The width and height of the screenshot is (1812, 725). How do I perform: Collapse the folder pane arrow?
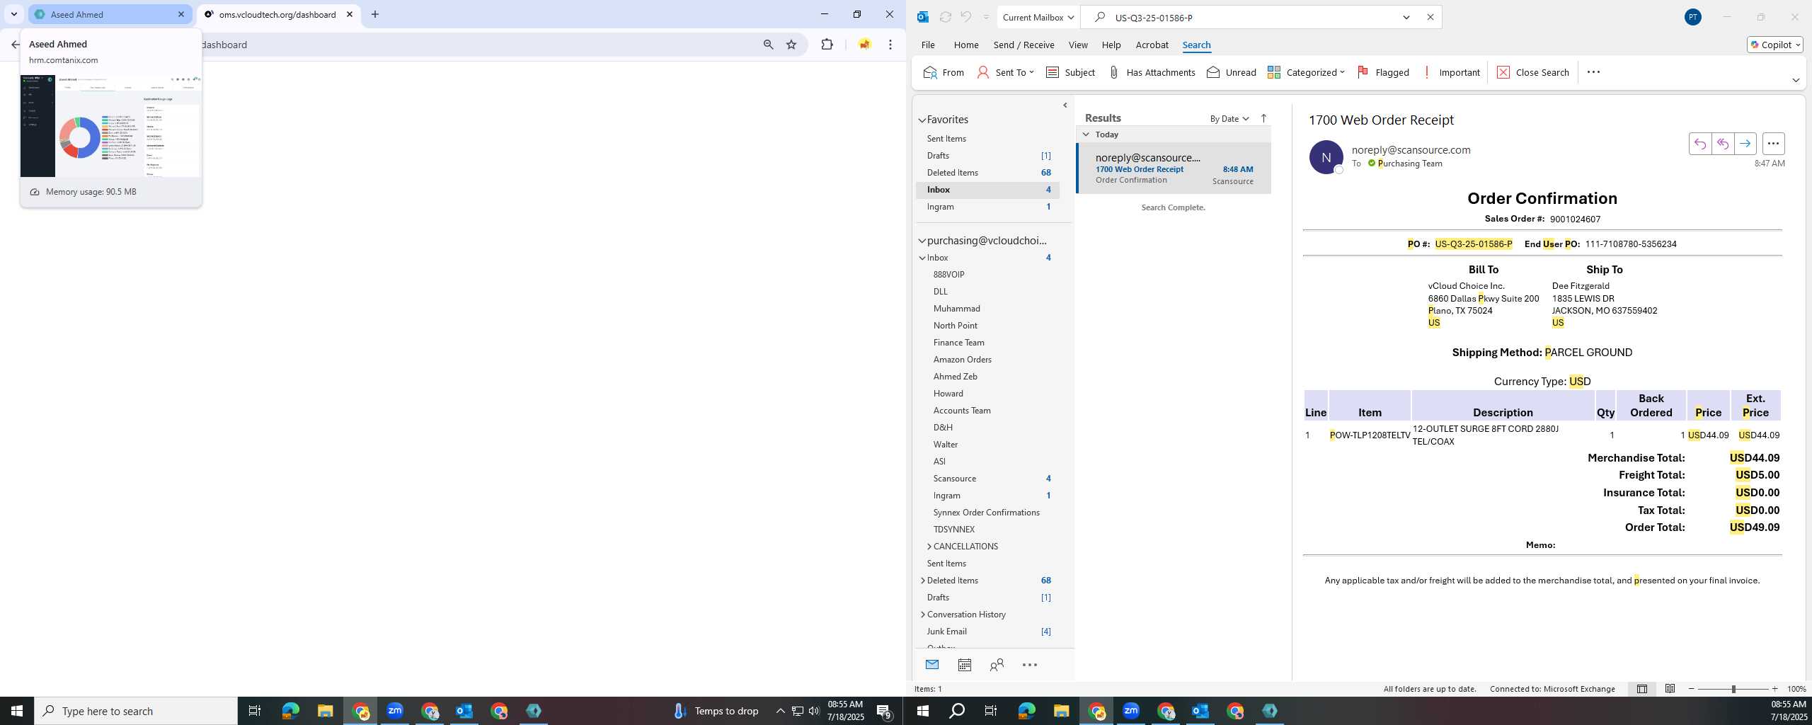[x=1065, y=105]
